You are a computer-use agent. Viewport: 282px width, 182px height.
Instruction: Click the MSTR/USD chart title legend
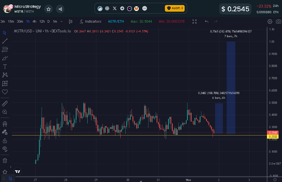pyautogui.click(x=42, y=31)
